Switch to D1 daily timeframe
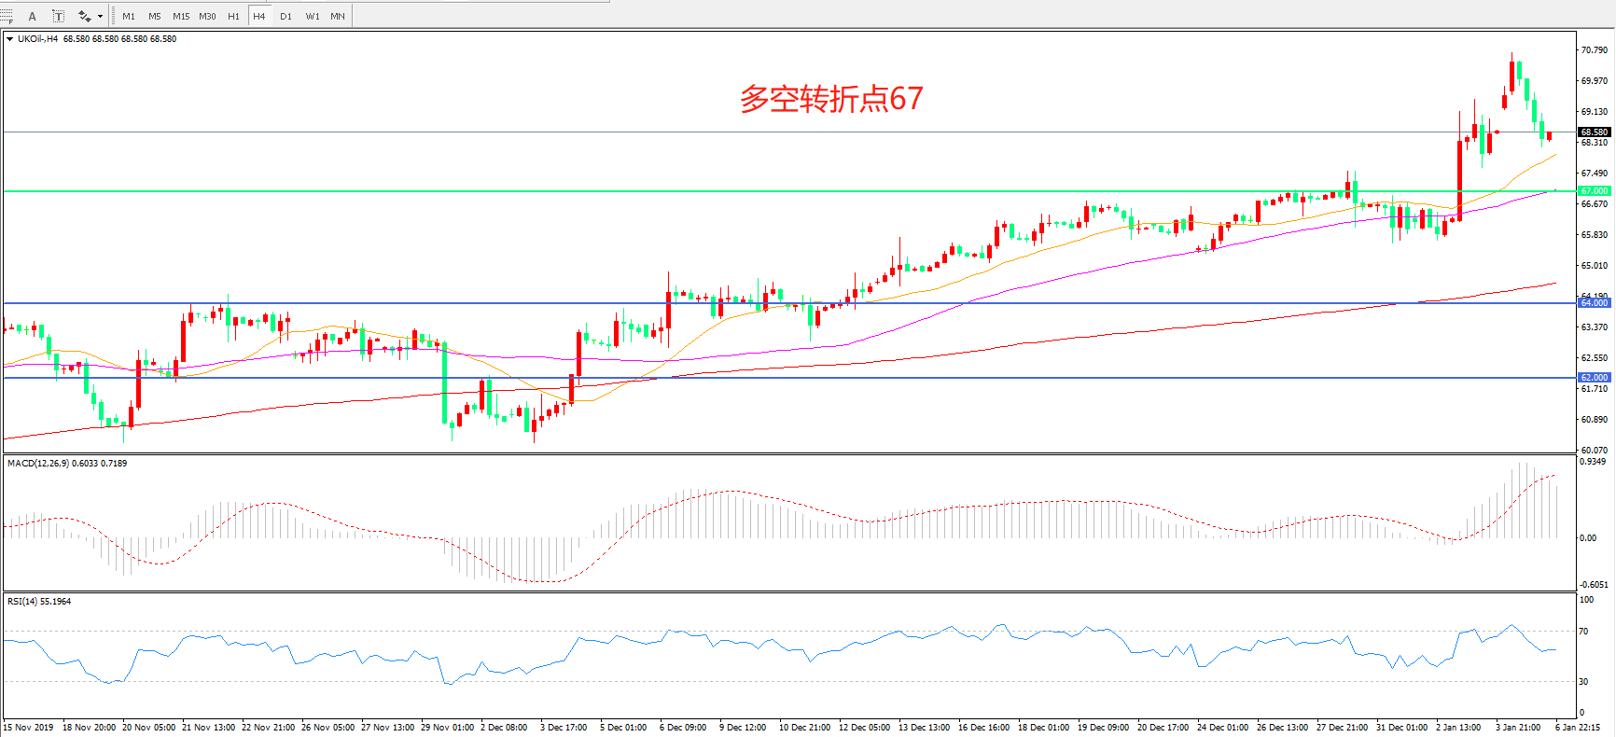This screenshot has width=1616, height=737. 286,16
